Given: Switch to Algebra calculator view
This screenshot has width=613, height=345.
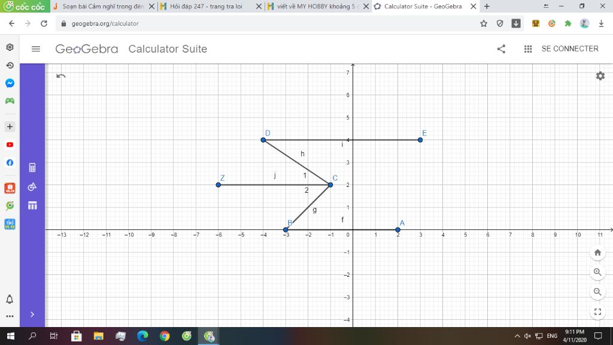Looking at the screenshot, I should (32, 168).
